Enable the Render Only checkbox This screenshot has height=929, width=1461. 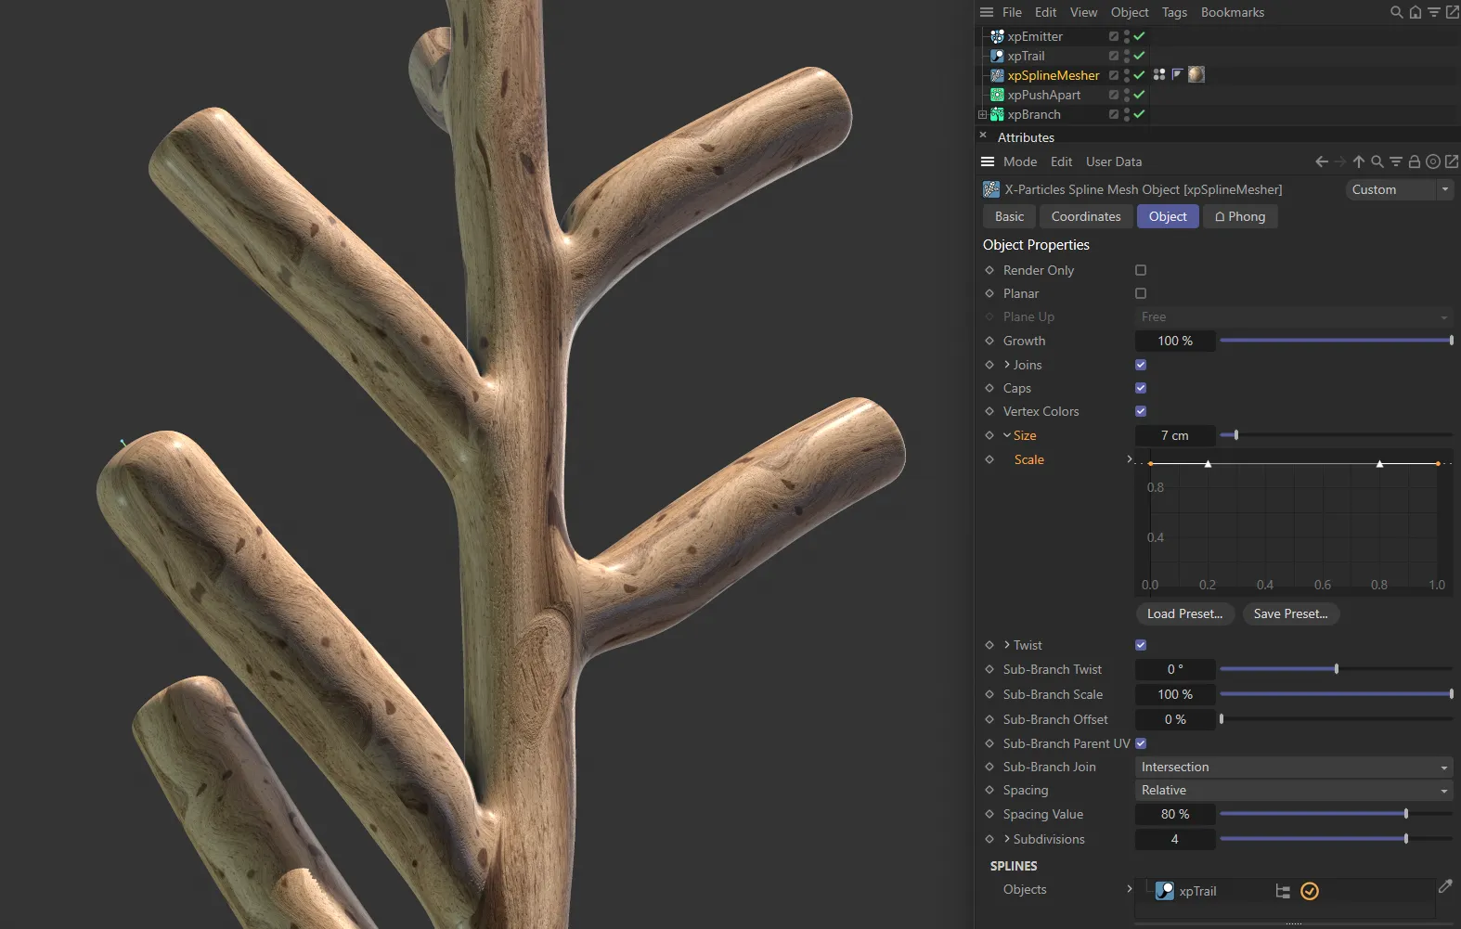point(1141,270)
